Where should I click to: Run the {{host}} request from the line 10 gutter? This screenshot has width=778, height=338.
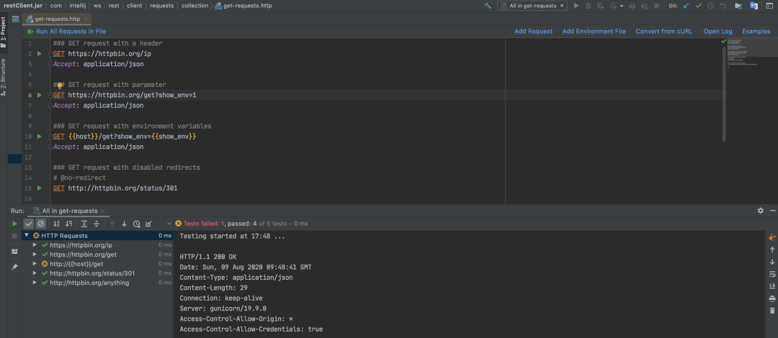(x=40, y=137)
